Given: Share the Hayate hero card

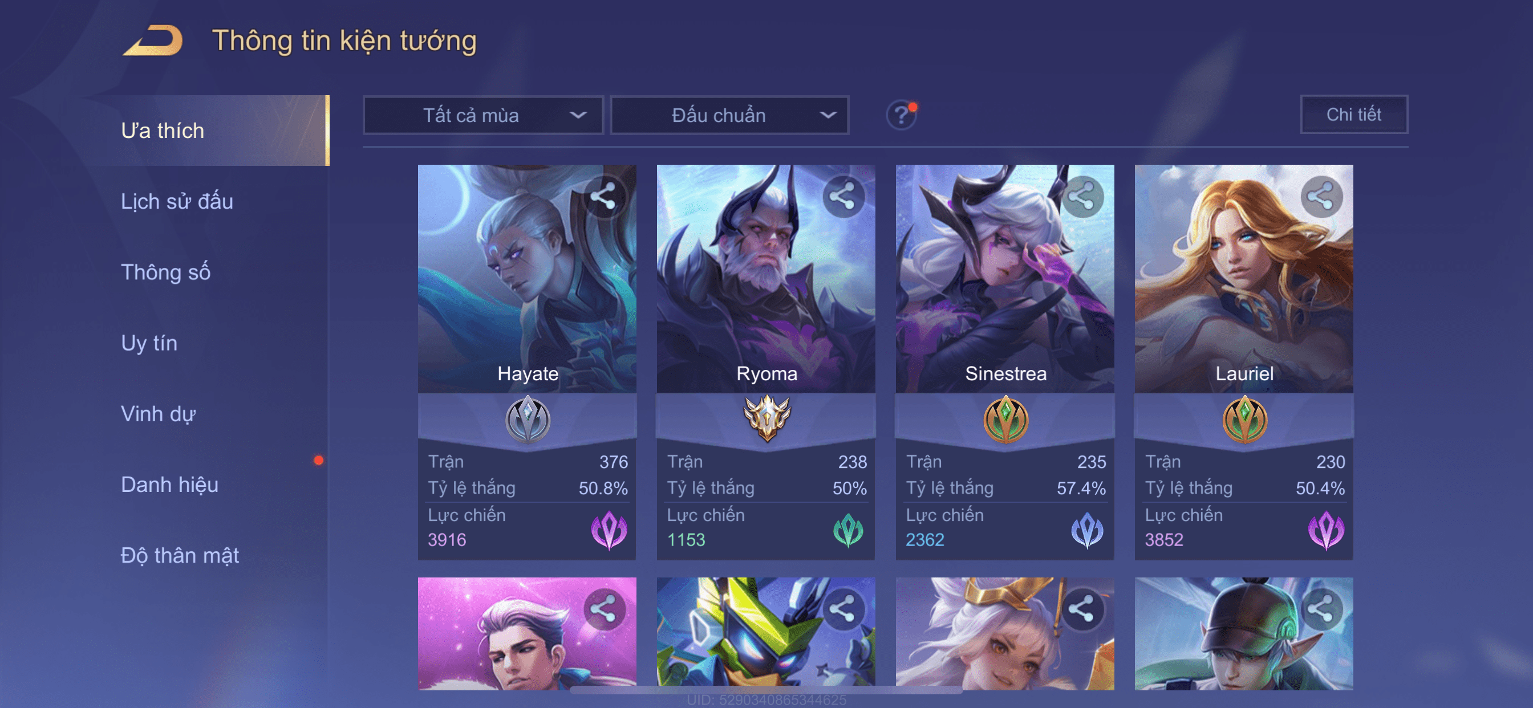Looking at the screenshot, I should 603,197.
